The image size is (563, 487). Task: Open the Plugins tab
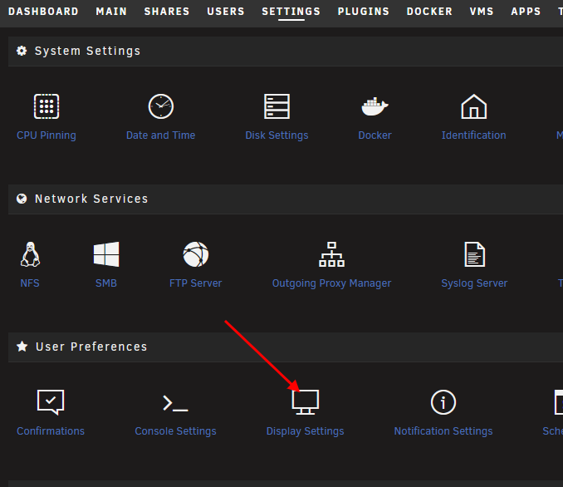point(364,12)
